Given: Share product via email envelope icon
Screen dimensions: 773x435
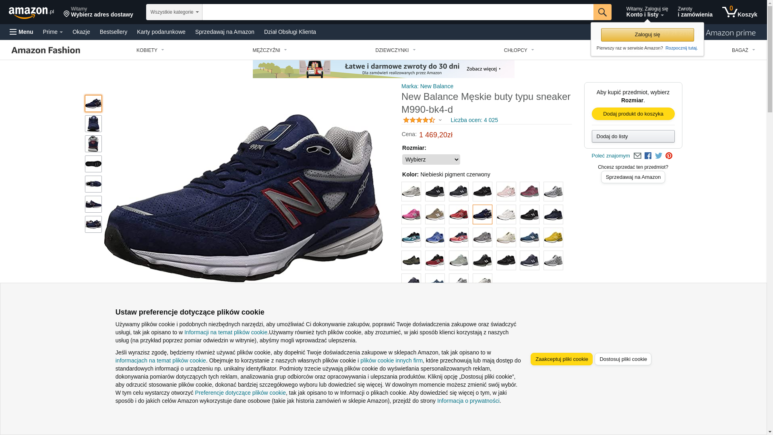Looking at the screenshot, I should [637, 156].
